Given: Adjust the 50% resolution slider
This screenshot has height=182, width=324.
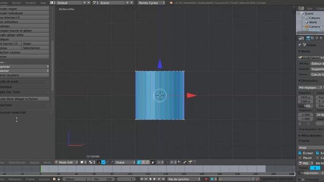Looking at the screenshot, I should [x=306, y=106].
